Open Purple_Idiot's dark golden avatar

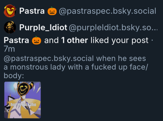[x=10, y=27]
